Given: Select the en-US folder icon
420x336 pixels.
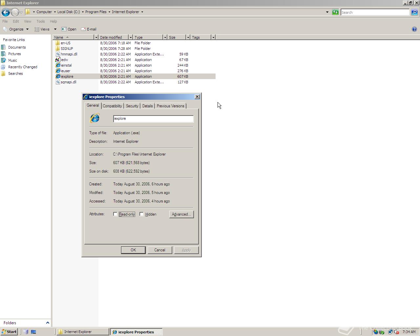Looking at the screenshot, I should [x=58, y=43].
